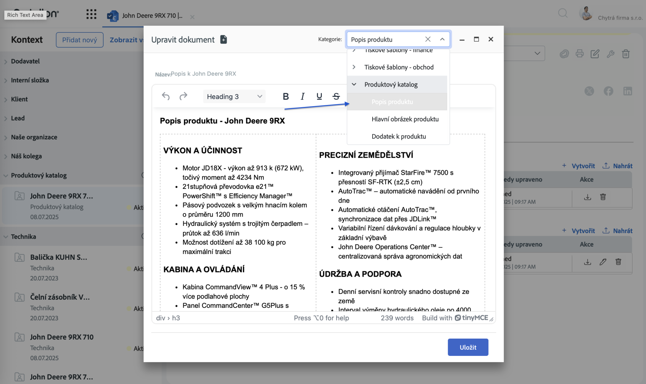Open the Heading 3 block format dropdown
This screenshot has height=384, width=646.
pyautogui.click(x=234, y=97)
